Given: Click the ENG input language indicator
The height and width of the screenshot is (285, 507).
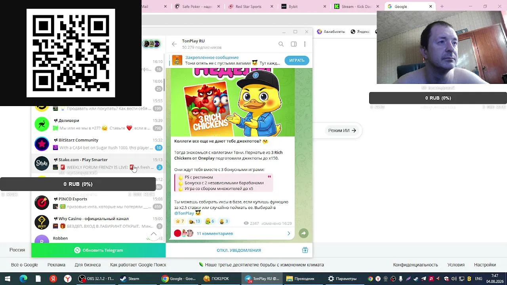Looking at the screenshot, I should (x=478, y=279).
